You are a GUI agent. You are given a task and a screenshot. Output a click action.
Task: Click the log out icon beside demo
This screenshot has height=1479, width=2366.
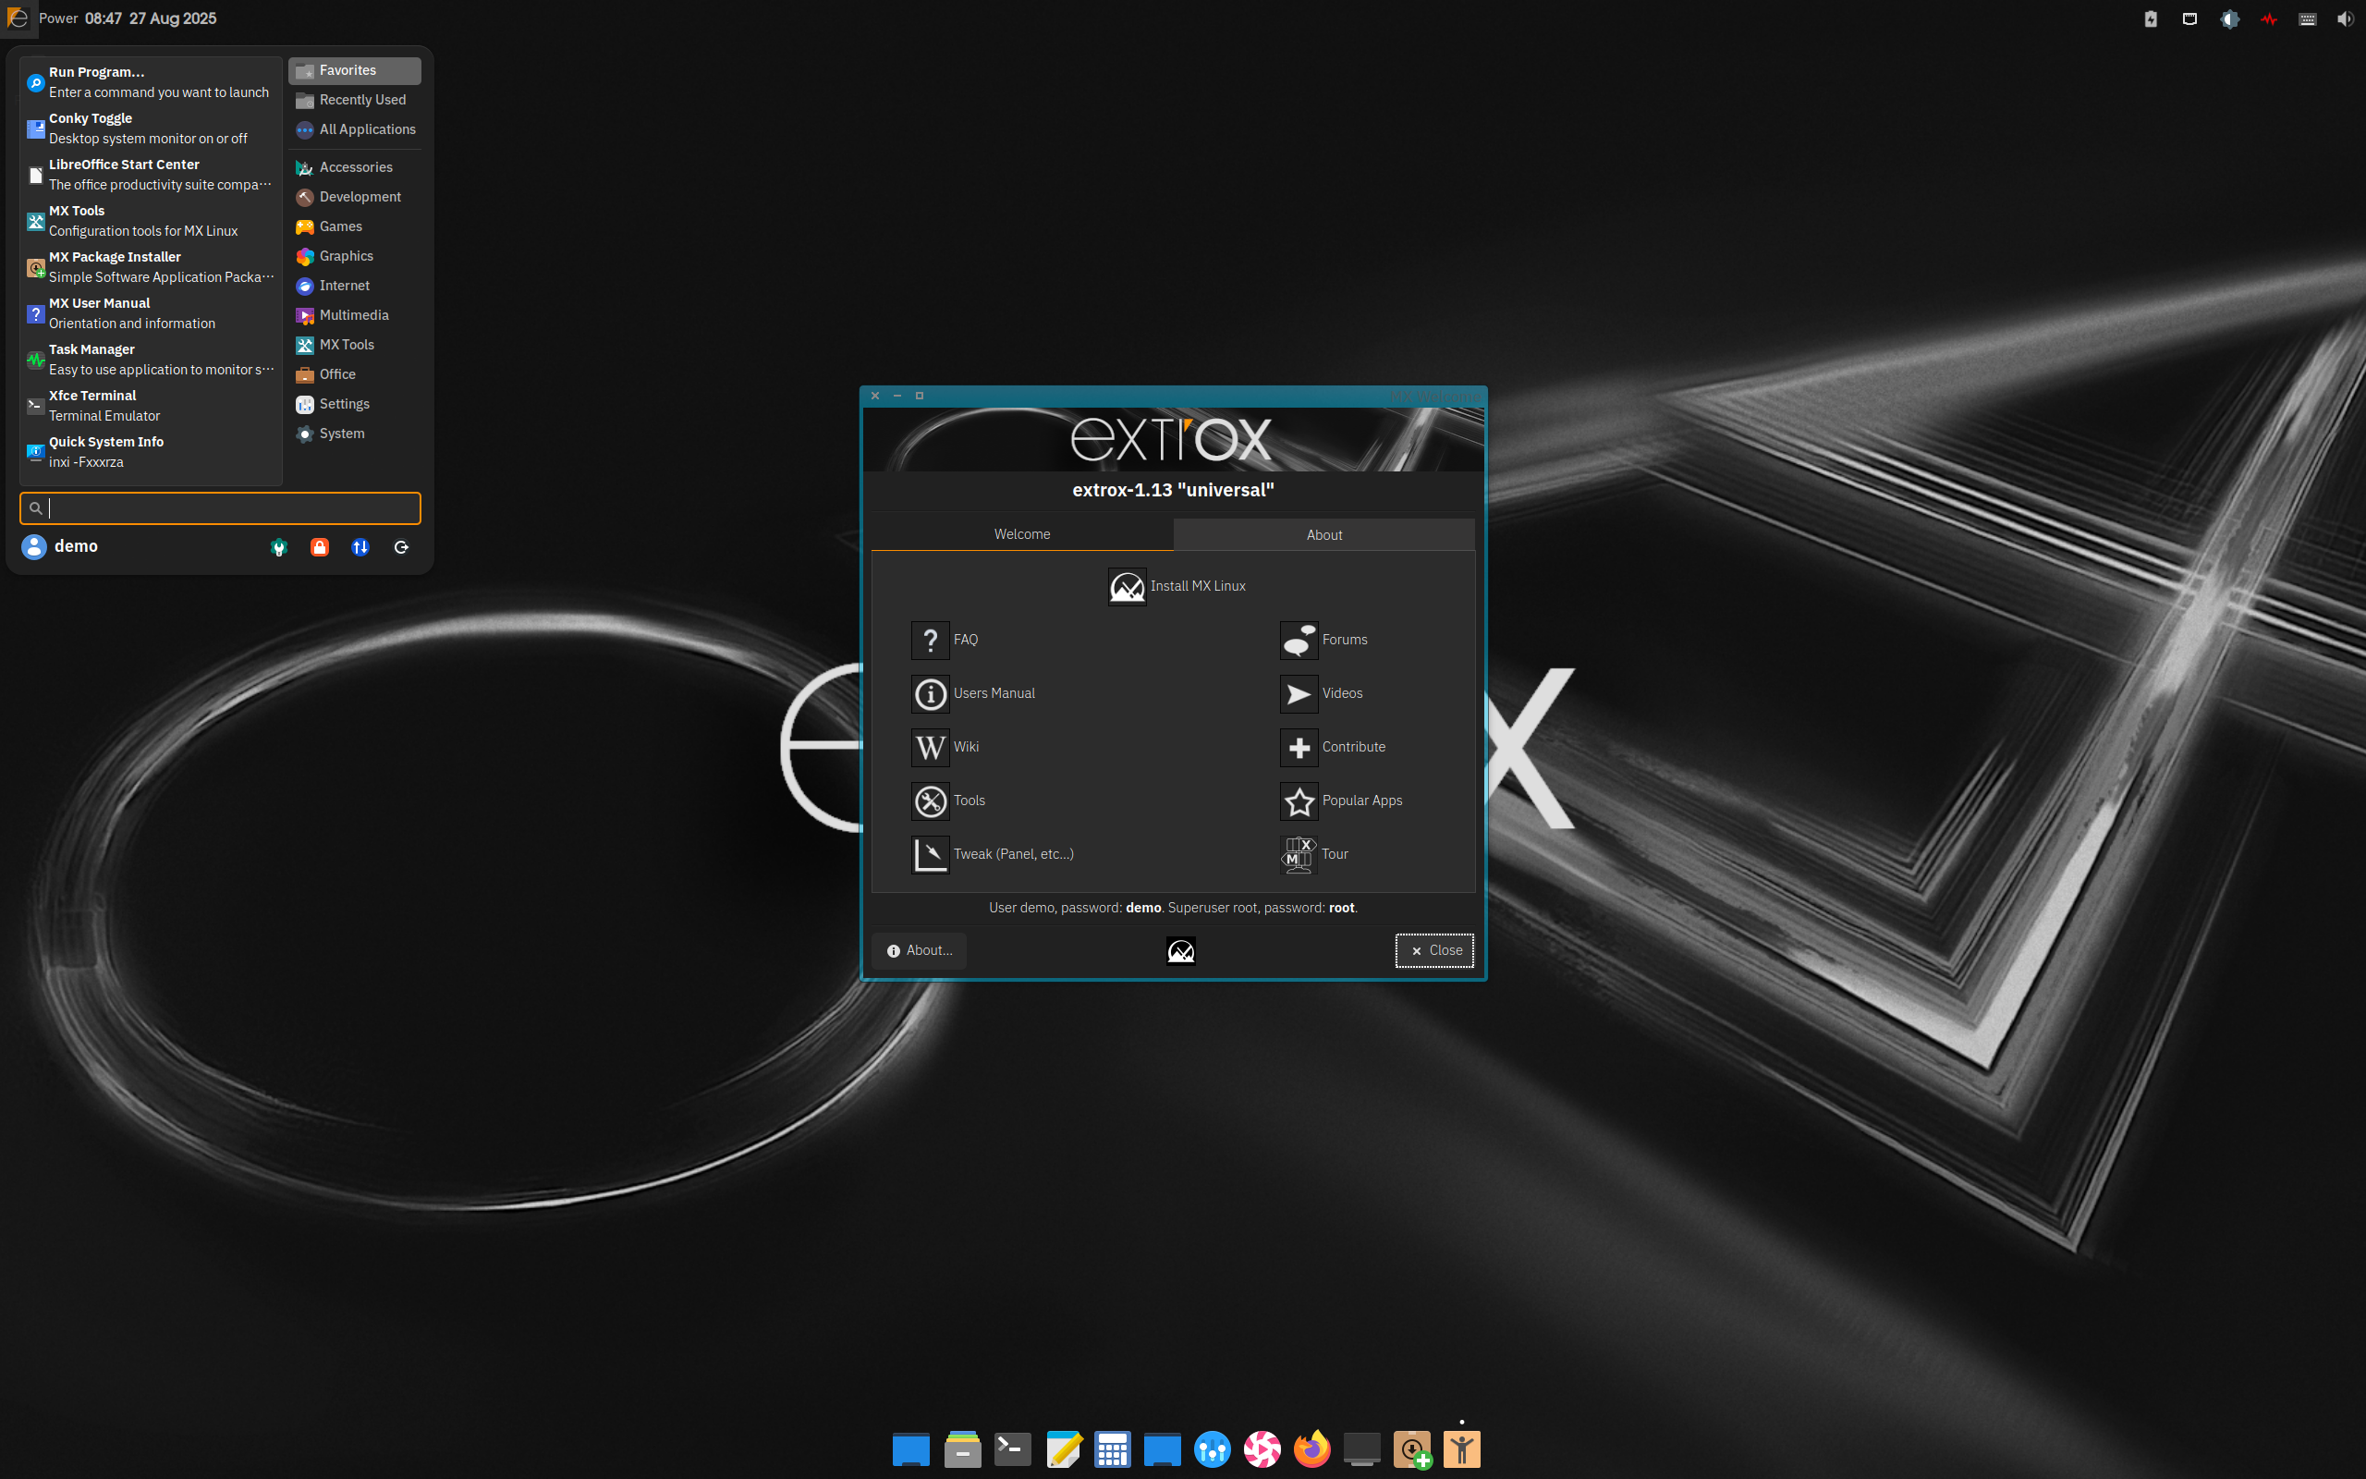click(x=401, y=547)
